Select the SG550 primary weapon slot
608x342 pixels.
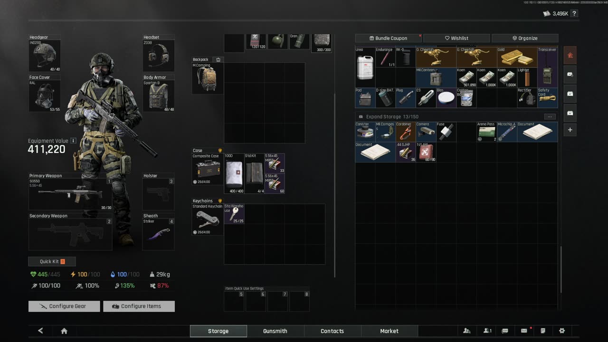70,194
